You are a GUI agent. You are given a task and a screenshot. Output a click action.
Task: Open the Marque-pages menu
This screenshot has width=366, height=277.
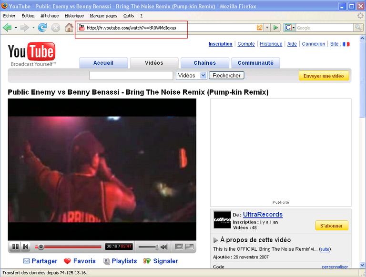[x=103, y=16]
